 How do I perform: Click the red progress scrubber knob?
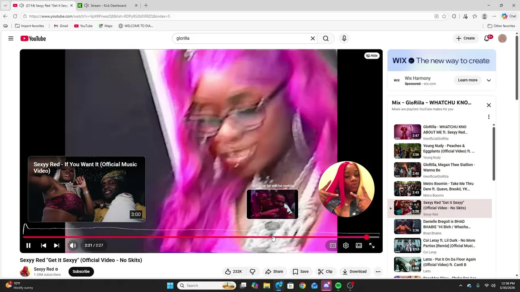point(366,237)
